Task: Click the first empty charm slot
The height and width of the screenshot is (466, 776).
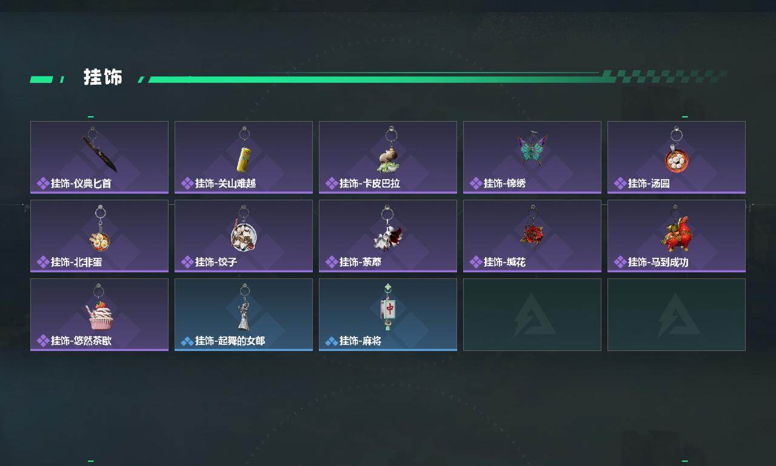Action: 532,315
